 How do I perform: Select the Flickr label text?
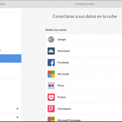point(61,86)
